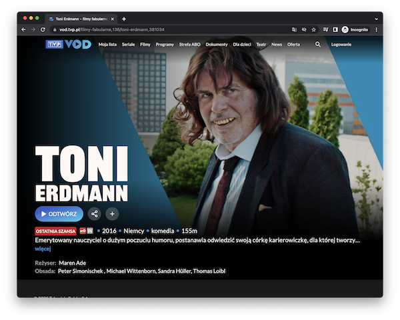View site info lock icon

tap(55, 30)
